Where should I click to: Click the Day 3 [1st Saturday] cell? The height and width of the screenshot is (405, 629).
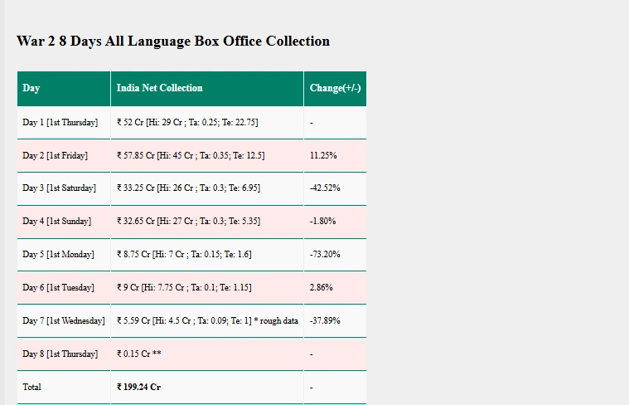[59, 188]
